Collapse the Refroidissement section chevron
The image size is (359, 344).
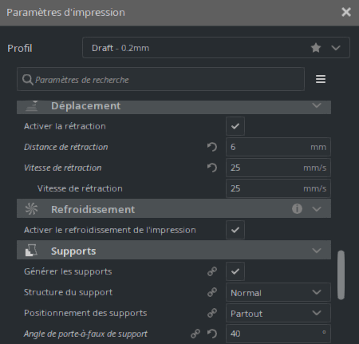click(317, 209)
